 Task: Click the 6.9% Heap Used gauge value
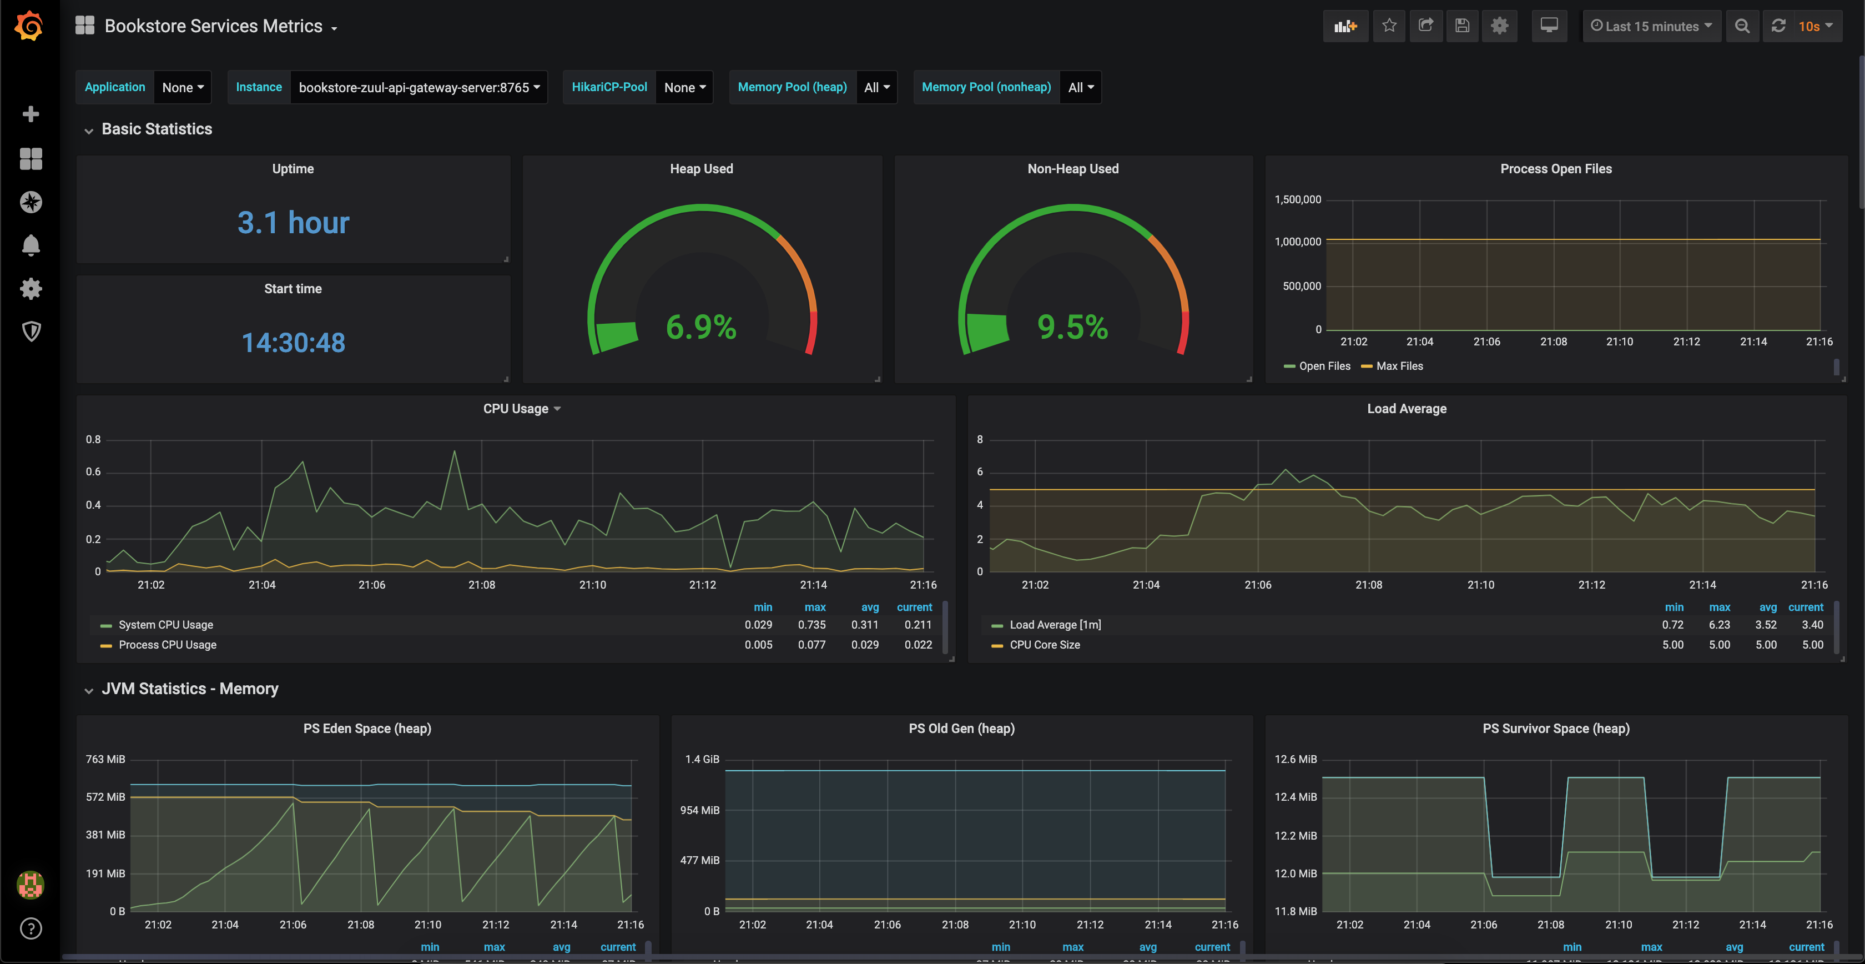tap(701, 327)
